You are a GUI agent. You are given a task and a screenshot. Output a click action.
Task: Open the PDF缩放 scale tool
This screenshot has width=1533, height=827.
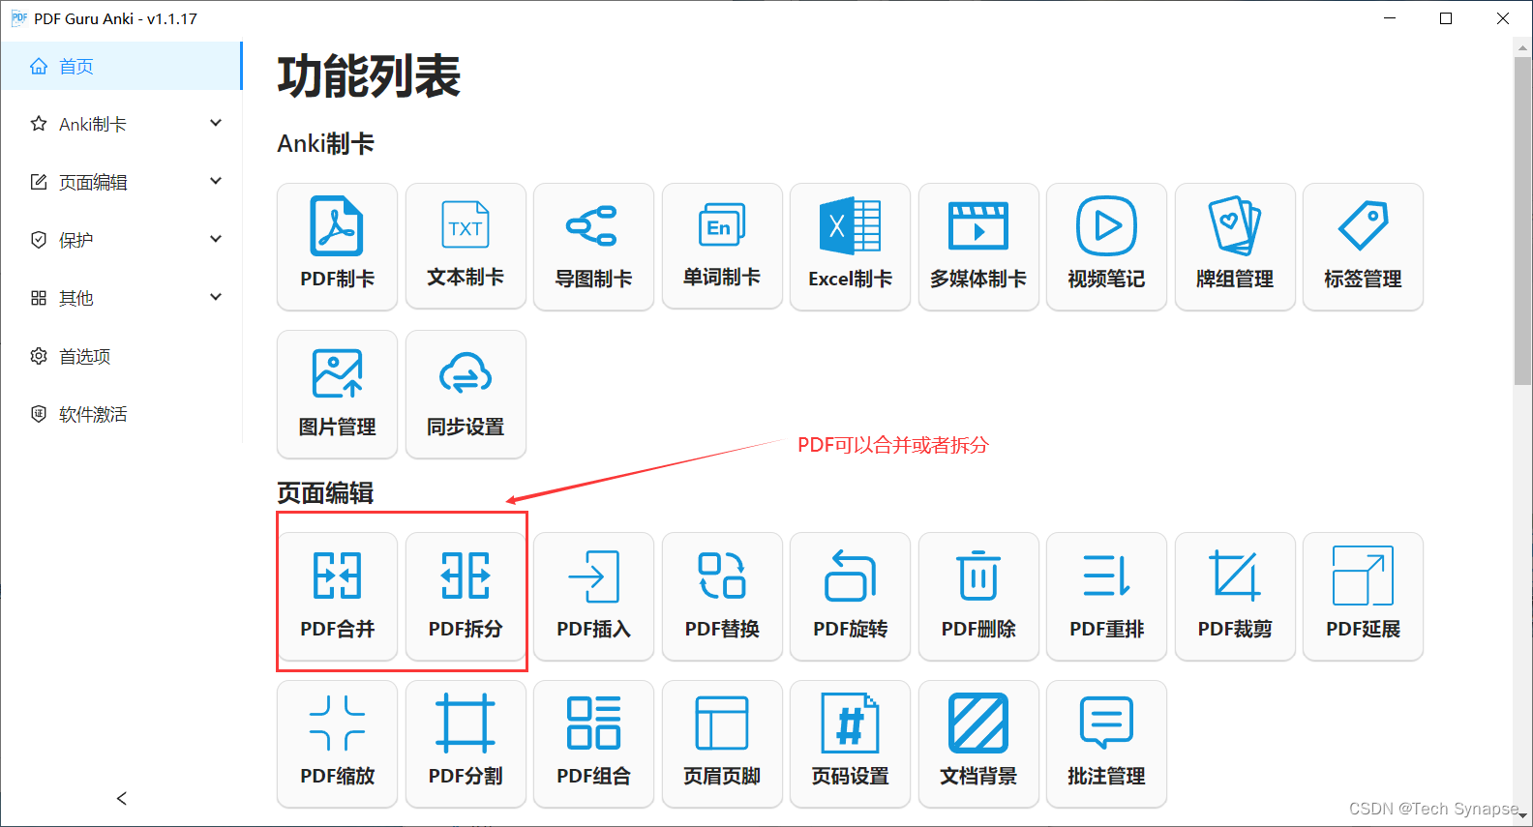coord(337,744)
